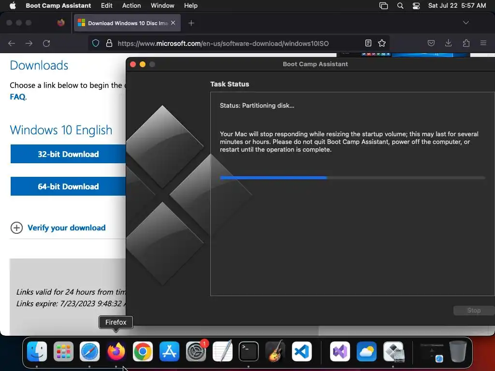Click the partitioning progress bar
This screenshot has width=495, height=371.
[352, 178]
